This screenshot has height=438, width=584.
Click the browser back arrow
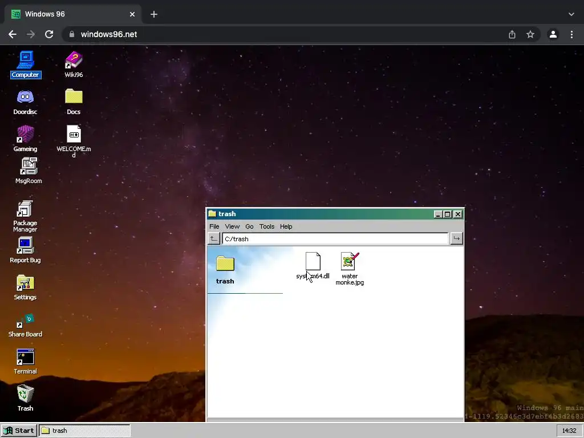click(x=13, y=34)
